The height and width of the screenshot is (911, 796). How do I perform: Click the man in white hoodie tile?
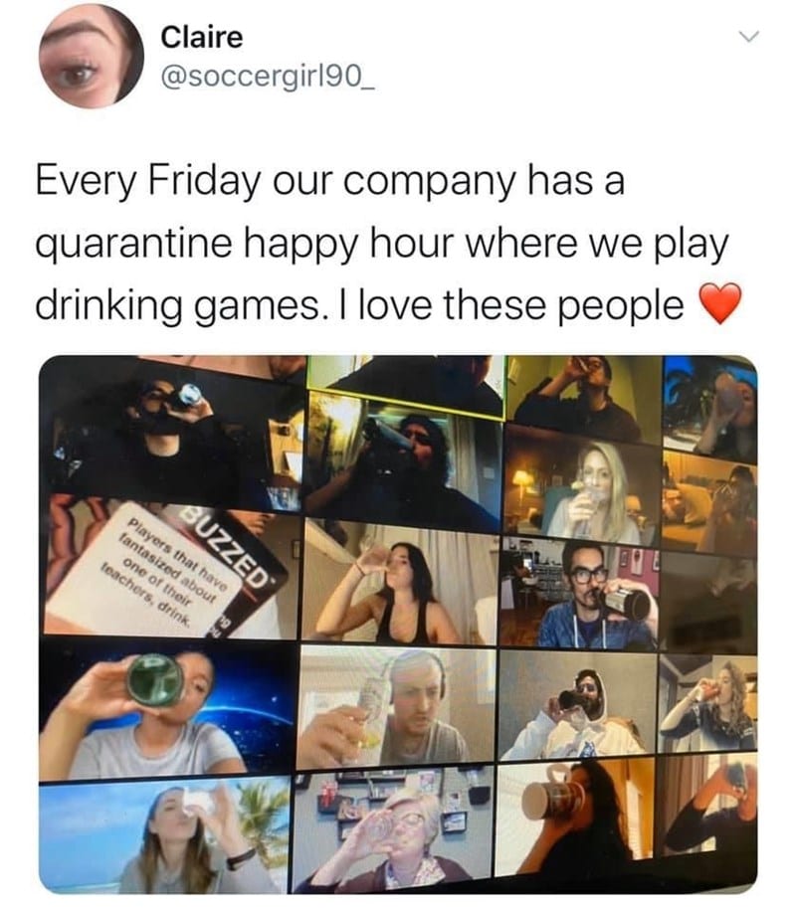click(577, 706)
